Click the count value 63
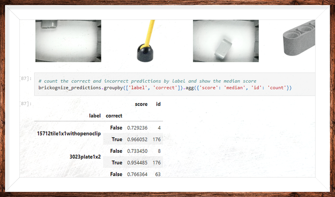Screen dimensions: 335x197 (158, 175)
